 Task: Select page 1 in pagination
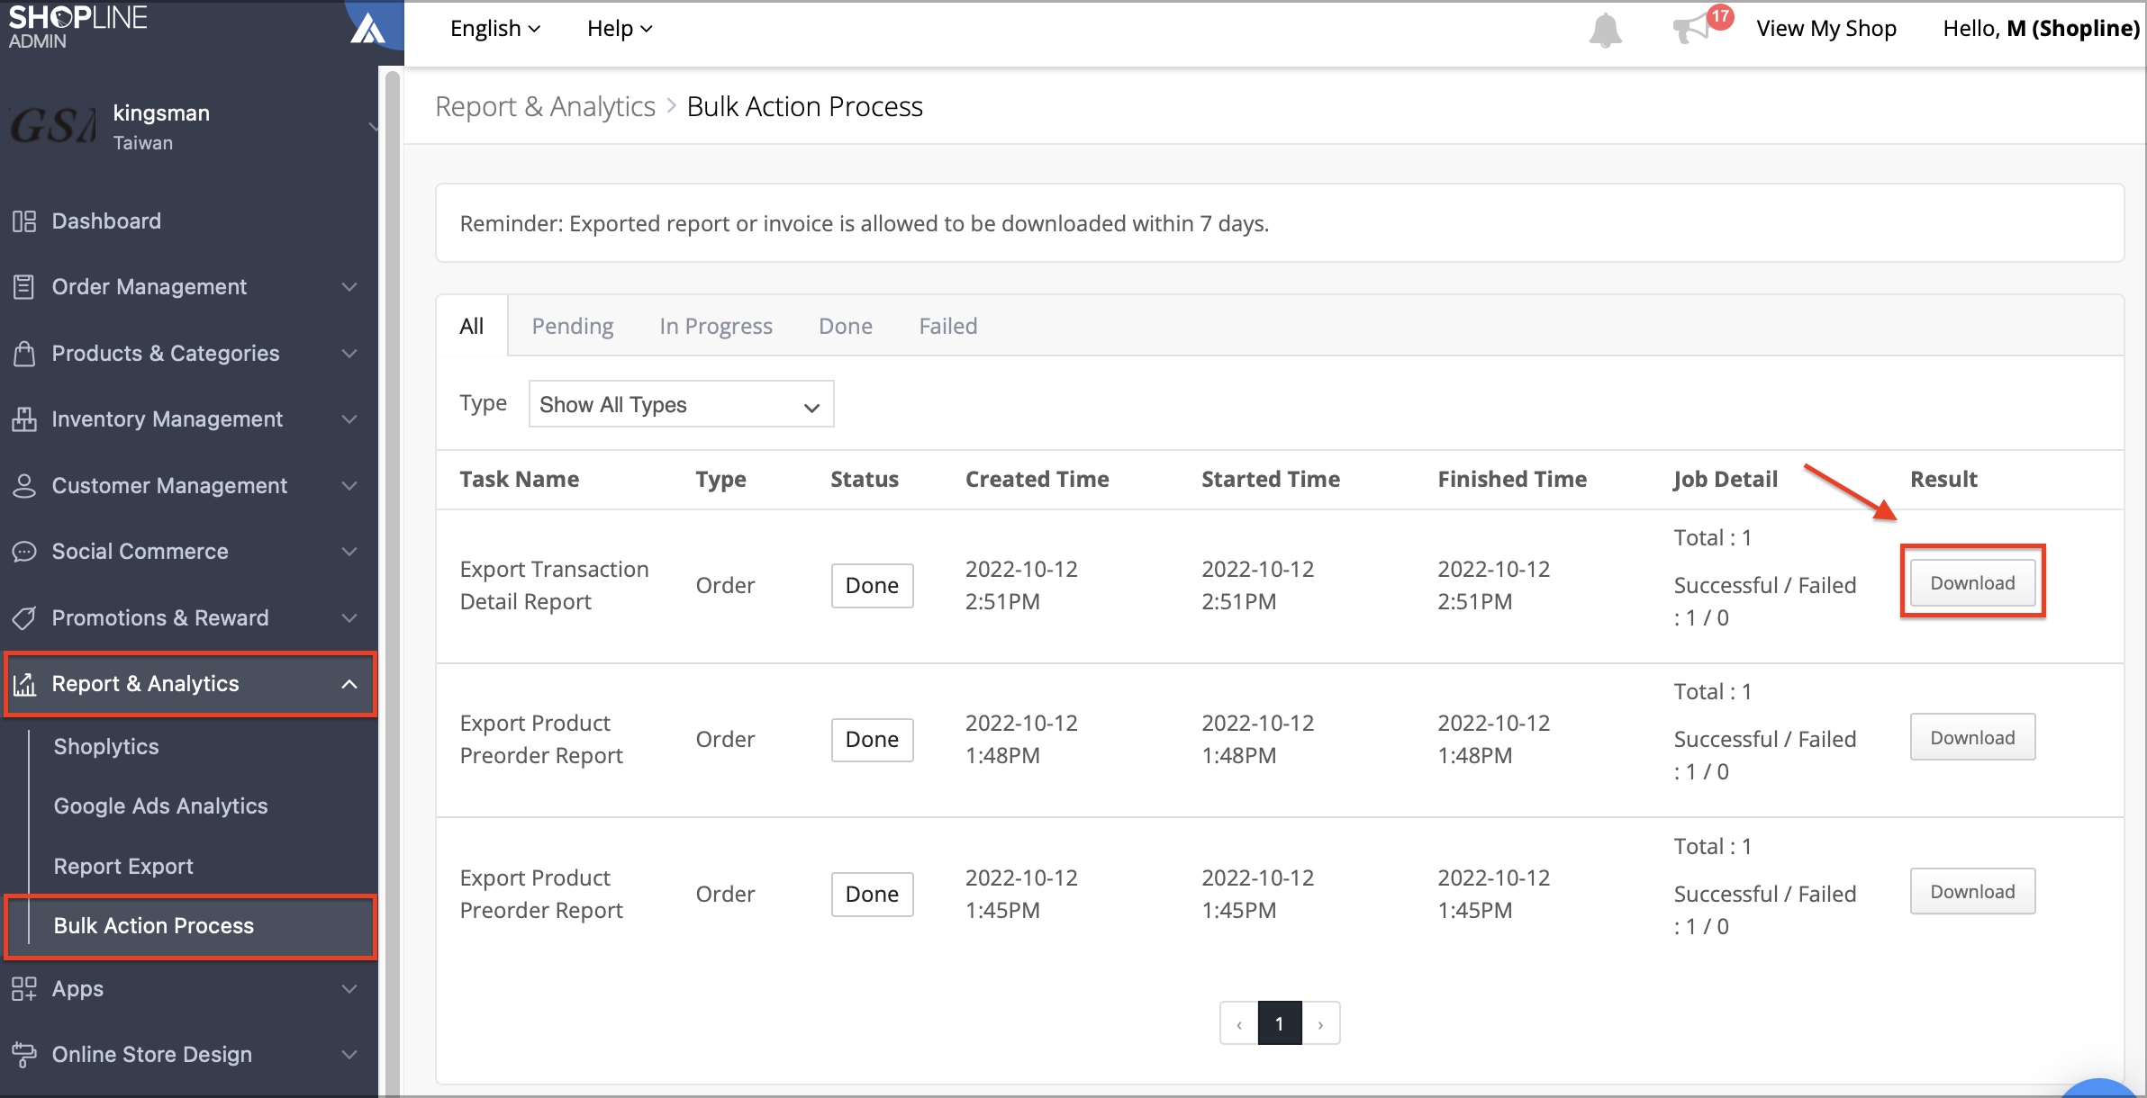click(1280, 1023)
